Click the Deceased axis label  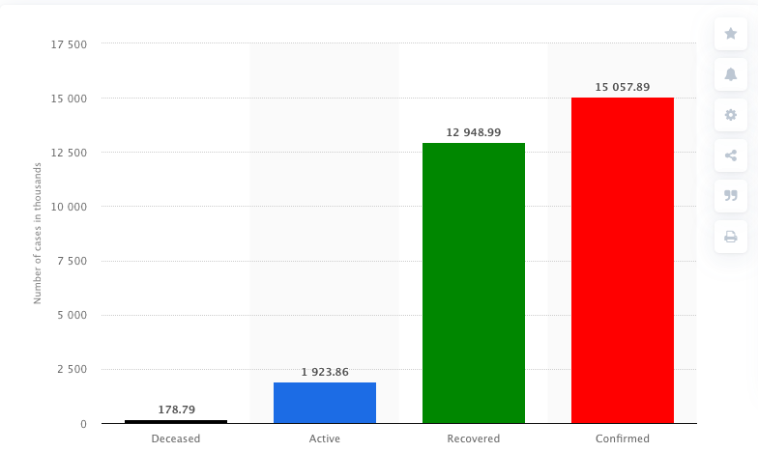pos(176,438)
